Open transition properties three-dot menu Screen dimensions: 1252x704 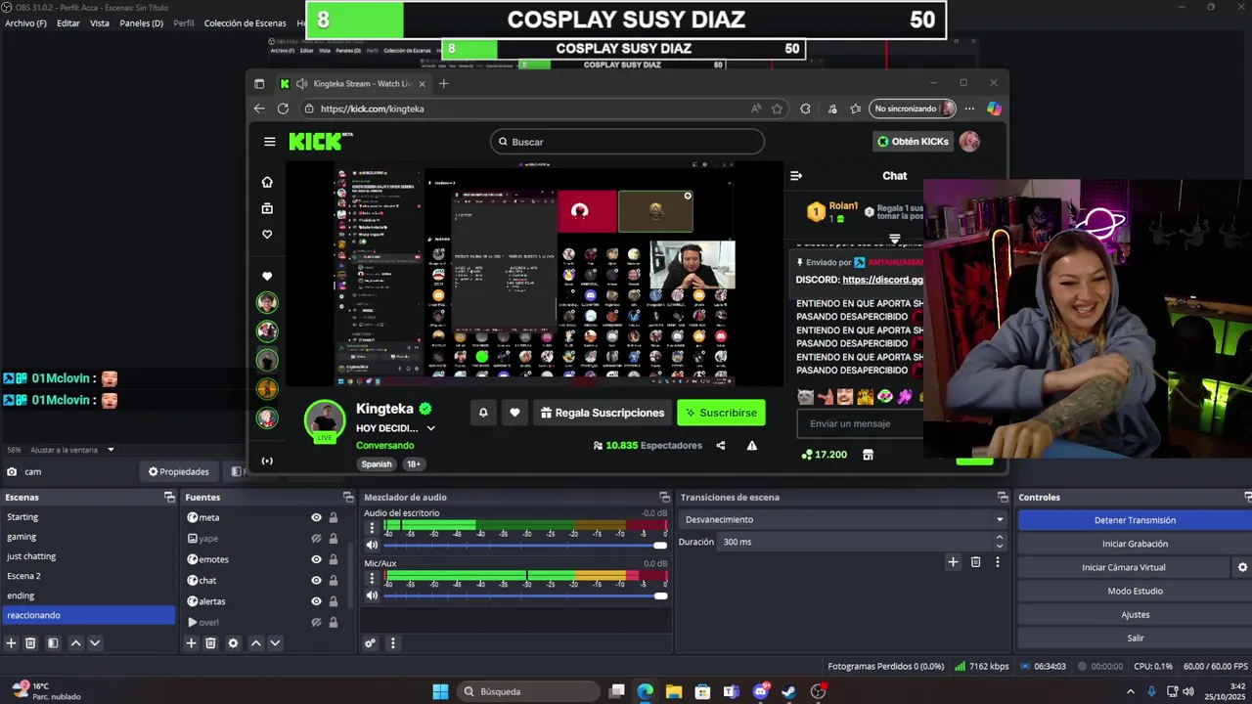(x=998, y=562)
